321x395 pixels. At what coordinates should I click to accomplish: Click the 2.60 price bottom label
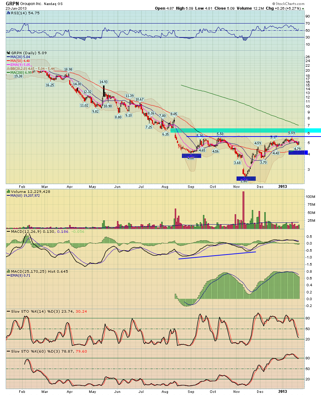244,181
